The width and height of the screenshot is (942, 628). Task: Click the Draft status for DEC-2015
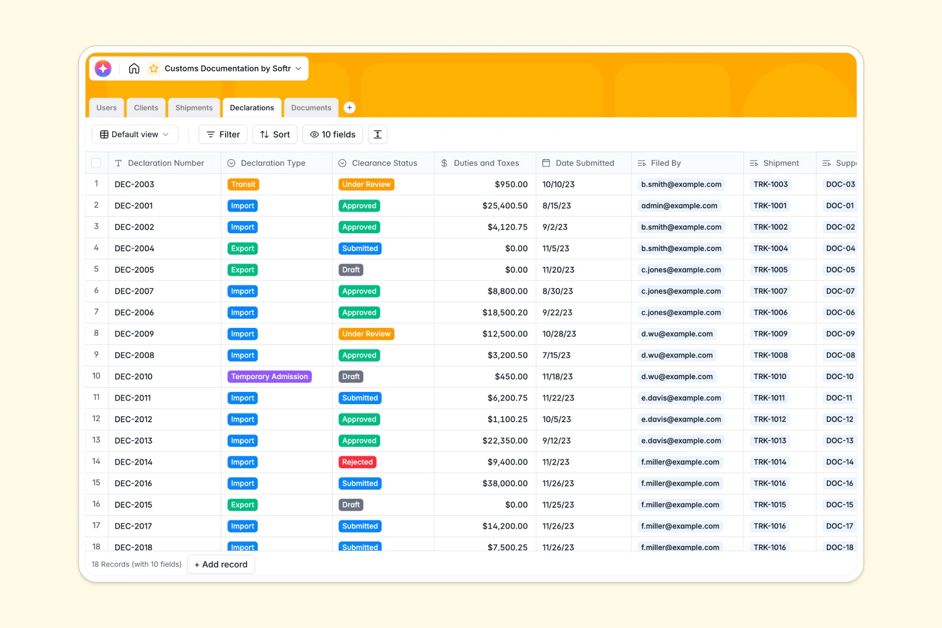pyautogui.click(x=351, y=505)
